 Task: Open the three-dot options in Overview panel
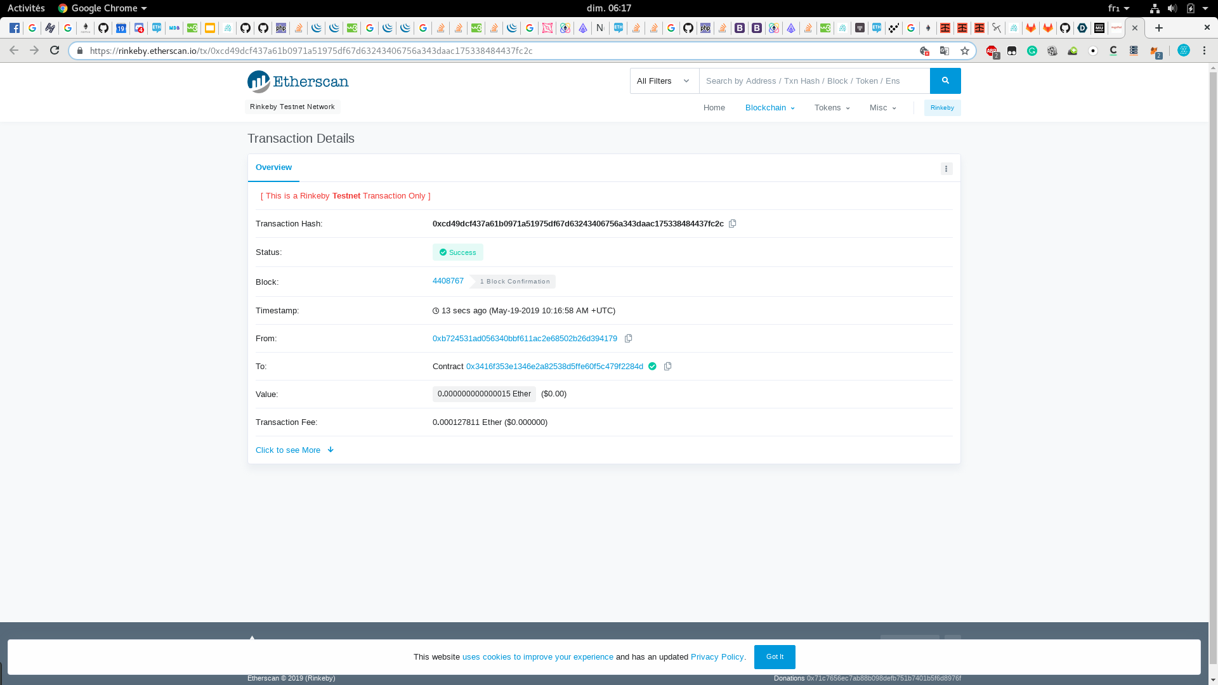(946, 169)
